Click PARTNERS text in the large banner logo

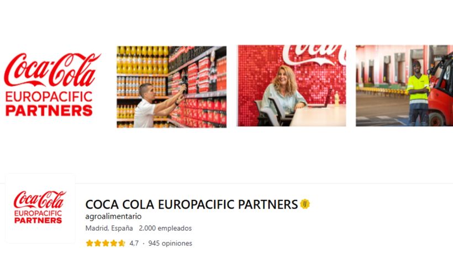[49, 111]
